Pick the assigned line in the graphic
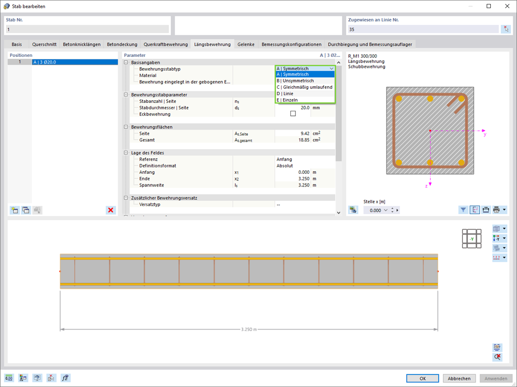 coord(506,29)
